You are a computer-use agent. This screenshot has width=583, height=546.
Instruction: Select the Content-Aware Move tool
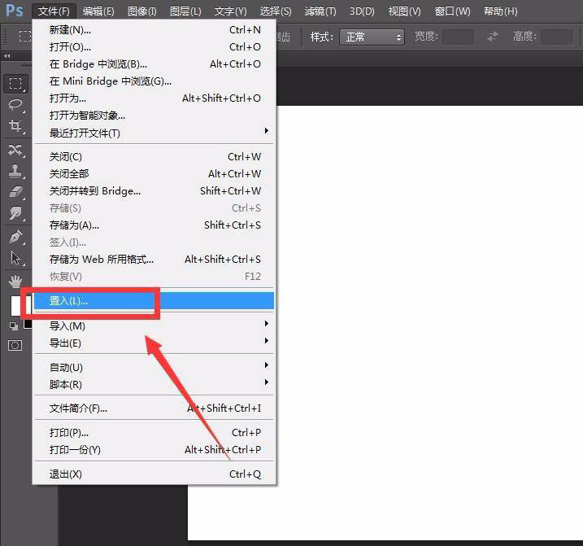pyautogui.click(x=15, y=150)
